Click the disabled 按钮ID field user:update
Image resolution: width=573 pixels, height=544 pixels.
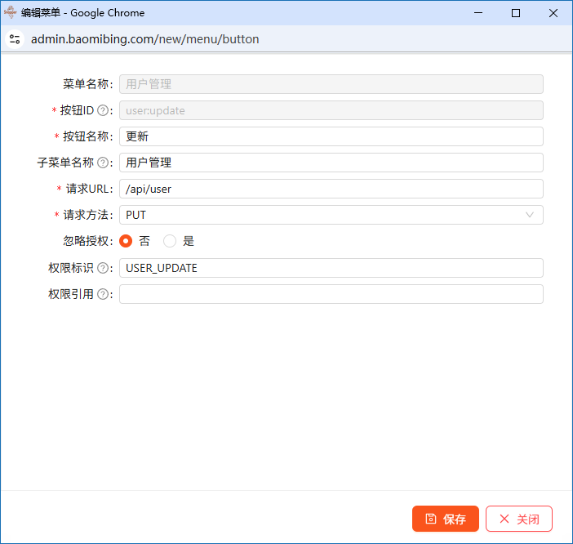click(331, 110)
